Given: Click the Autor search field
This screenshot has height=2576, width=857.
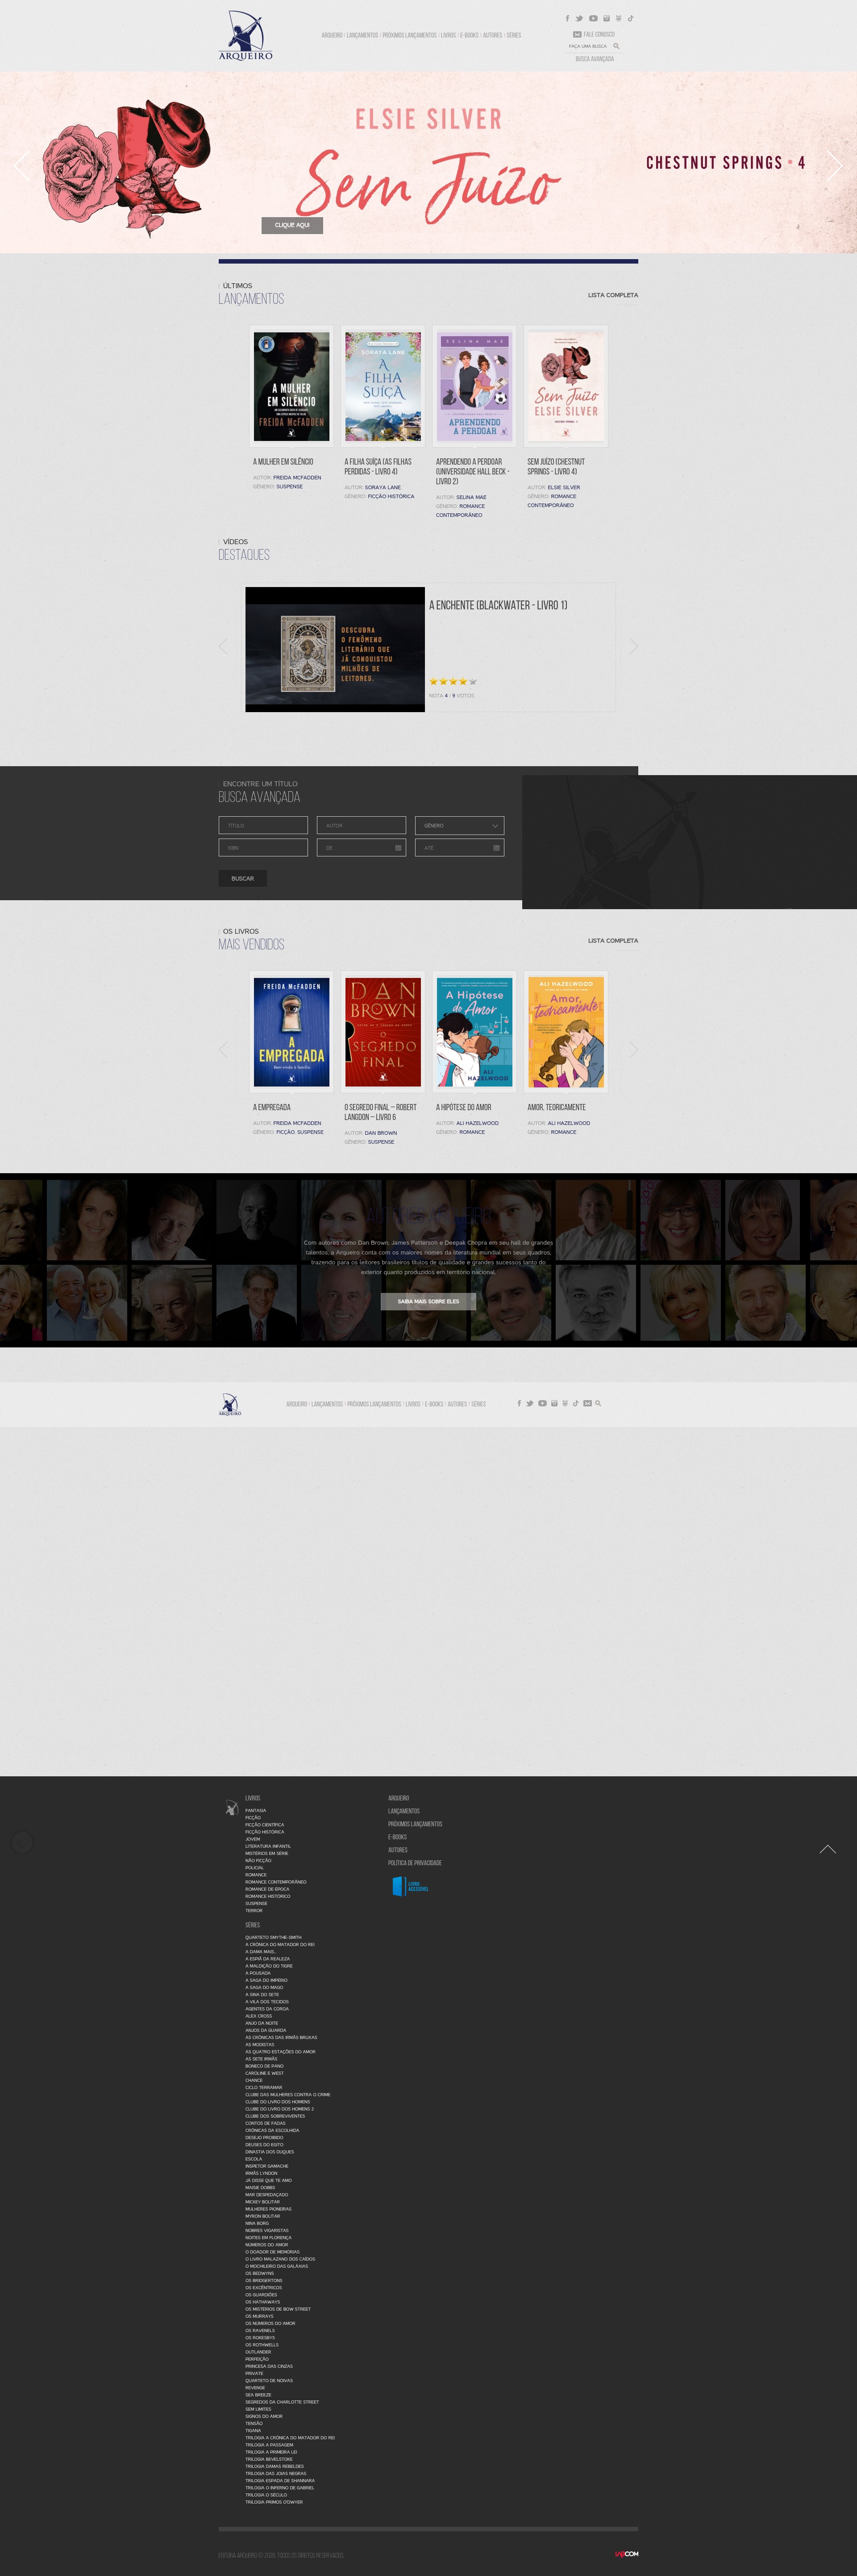Looking at the screenshot, I should pyautogui.click(x=362, y=825).
